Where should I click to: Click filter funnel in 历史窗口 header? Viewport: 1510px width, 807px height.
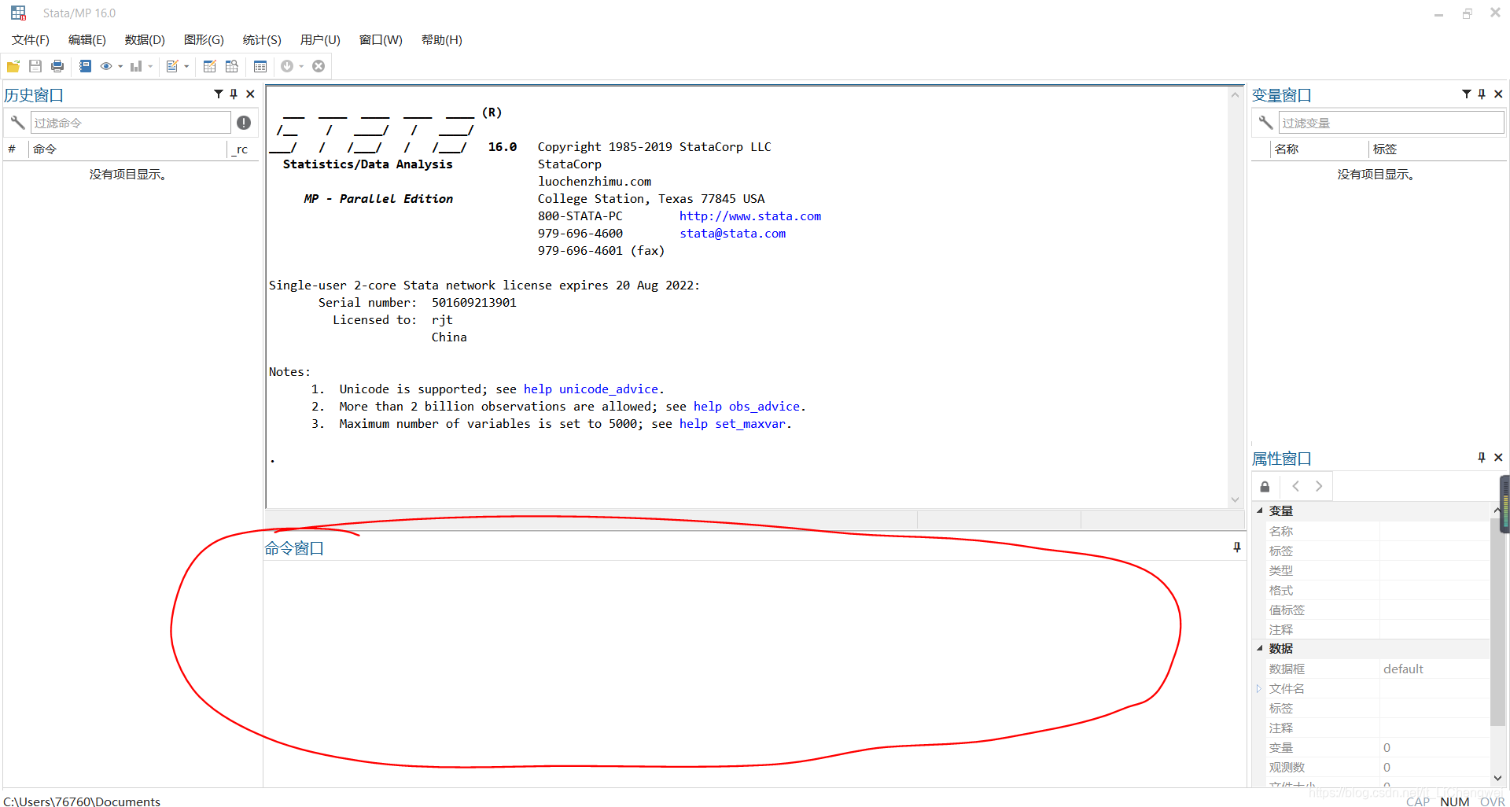[x=219, y=94]
